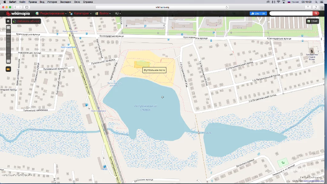Click the zoom level slider bar
This screenshot has width=327, height=184.
[8, 44]
